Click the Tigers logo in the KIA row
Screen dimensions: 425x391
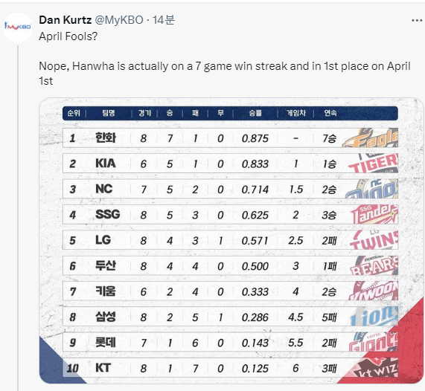(x=374, y=164)
